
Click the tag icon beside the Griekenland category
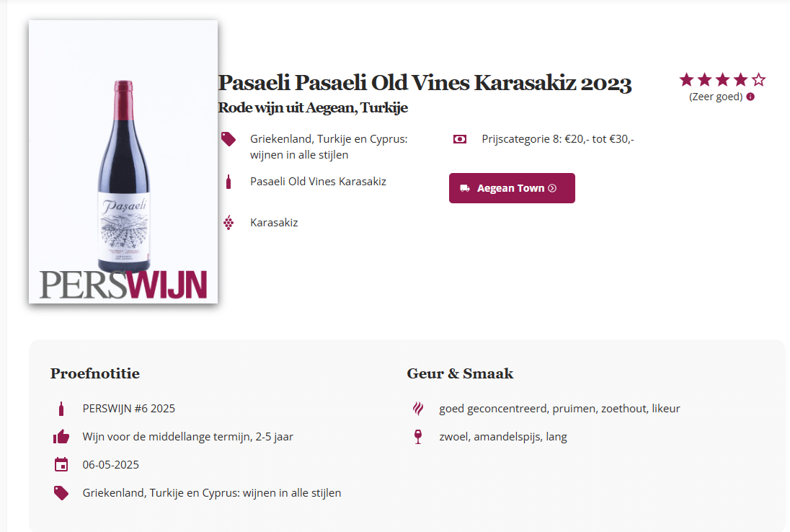(x=228, y=139)
